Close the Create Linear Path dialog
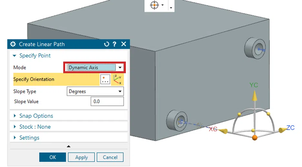 pyautogui.click(x=124, y=44)
